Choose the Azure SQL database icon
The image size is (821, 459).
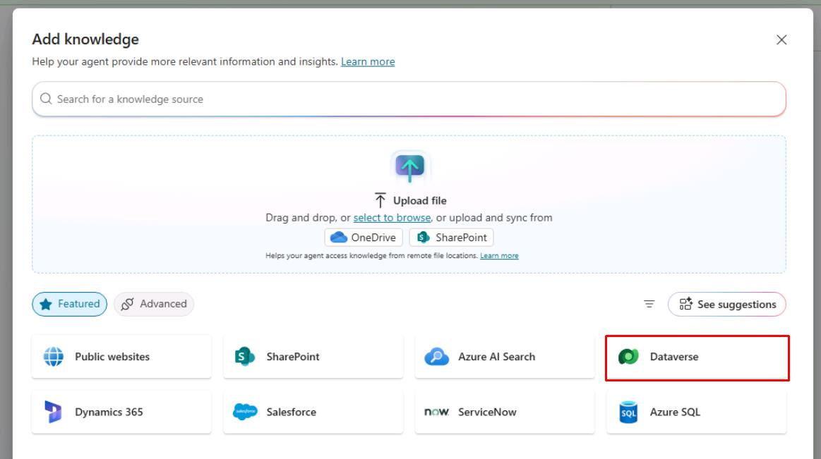click(628, 412)
